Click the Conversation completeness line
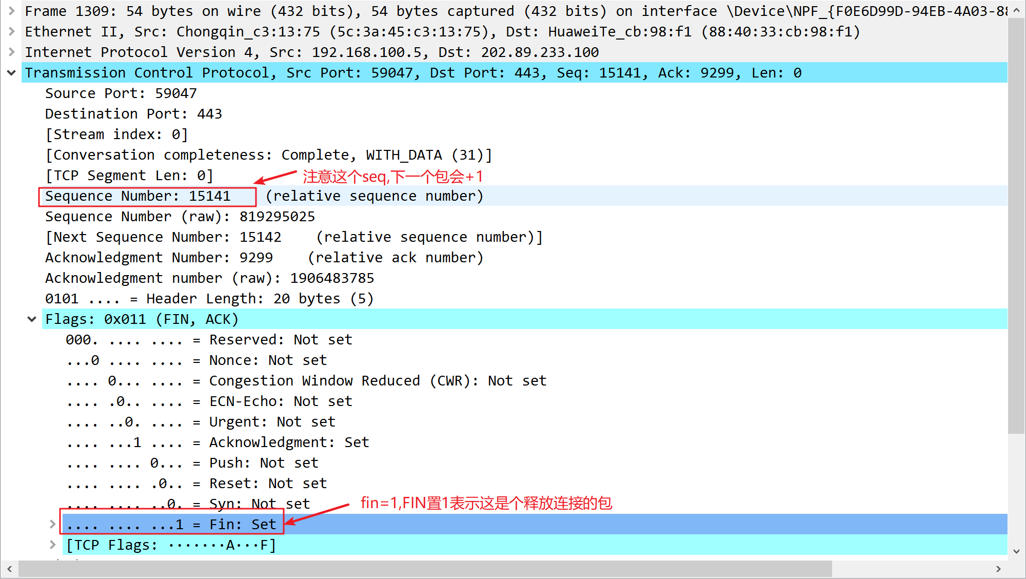The width and height of the screenshot is (1026, 579). pyautogui.click(x=268, y=155)
